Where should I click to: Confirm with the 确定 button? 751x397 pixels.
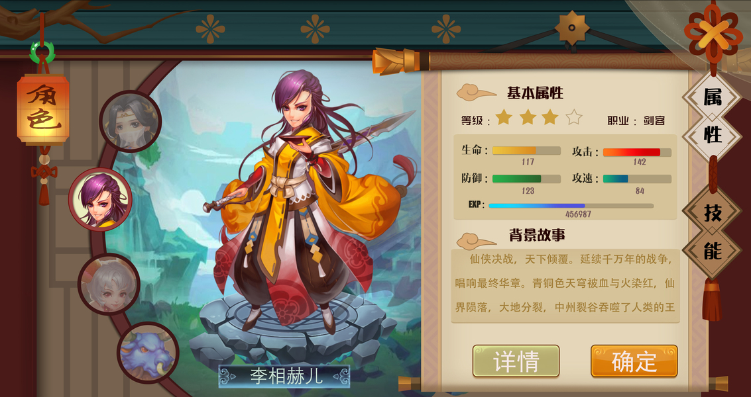point(634,361)
